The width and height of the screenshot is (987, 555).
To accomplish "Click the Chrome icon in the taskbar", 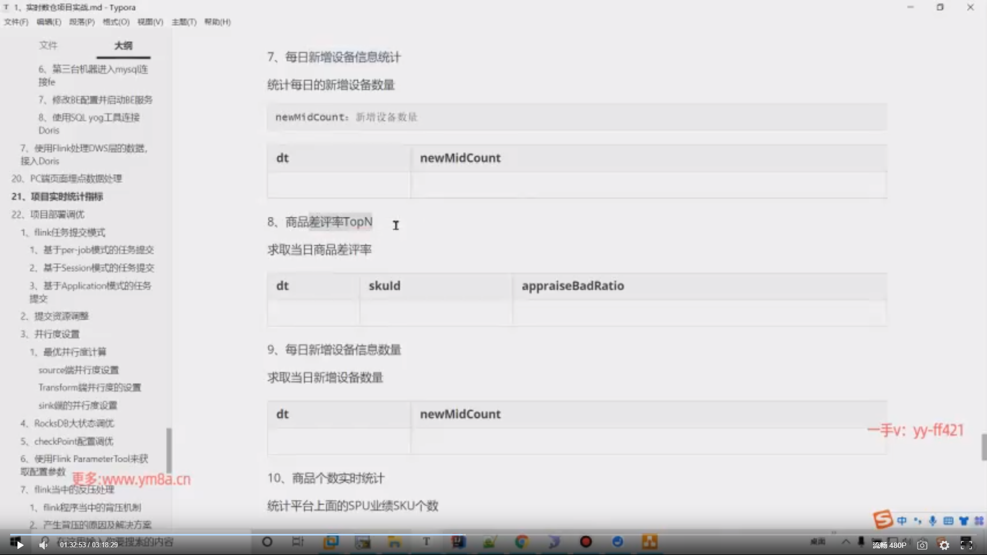I will [522, 542].
